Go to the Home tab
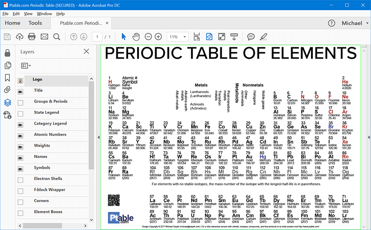 coord(12,23)
